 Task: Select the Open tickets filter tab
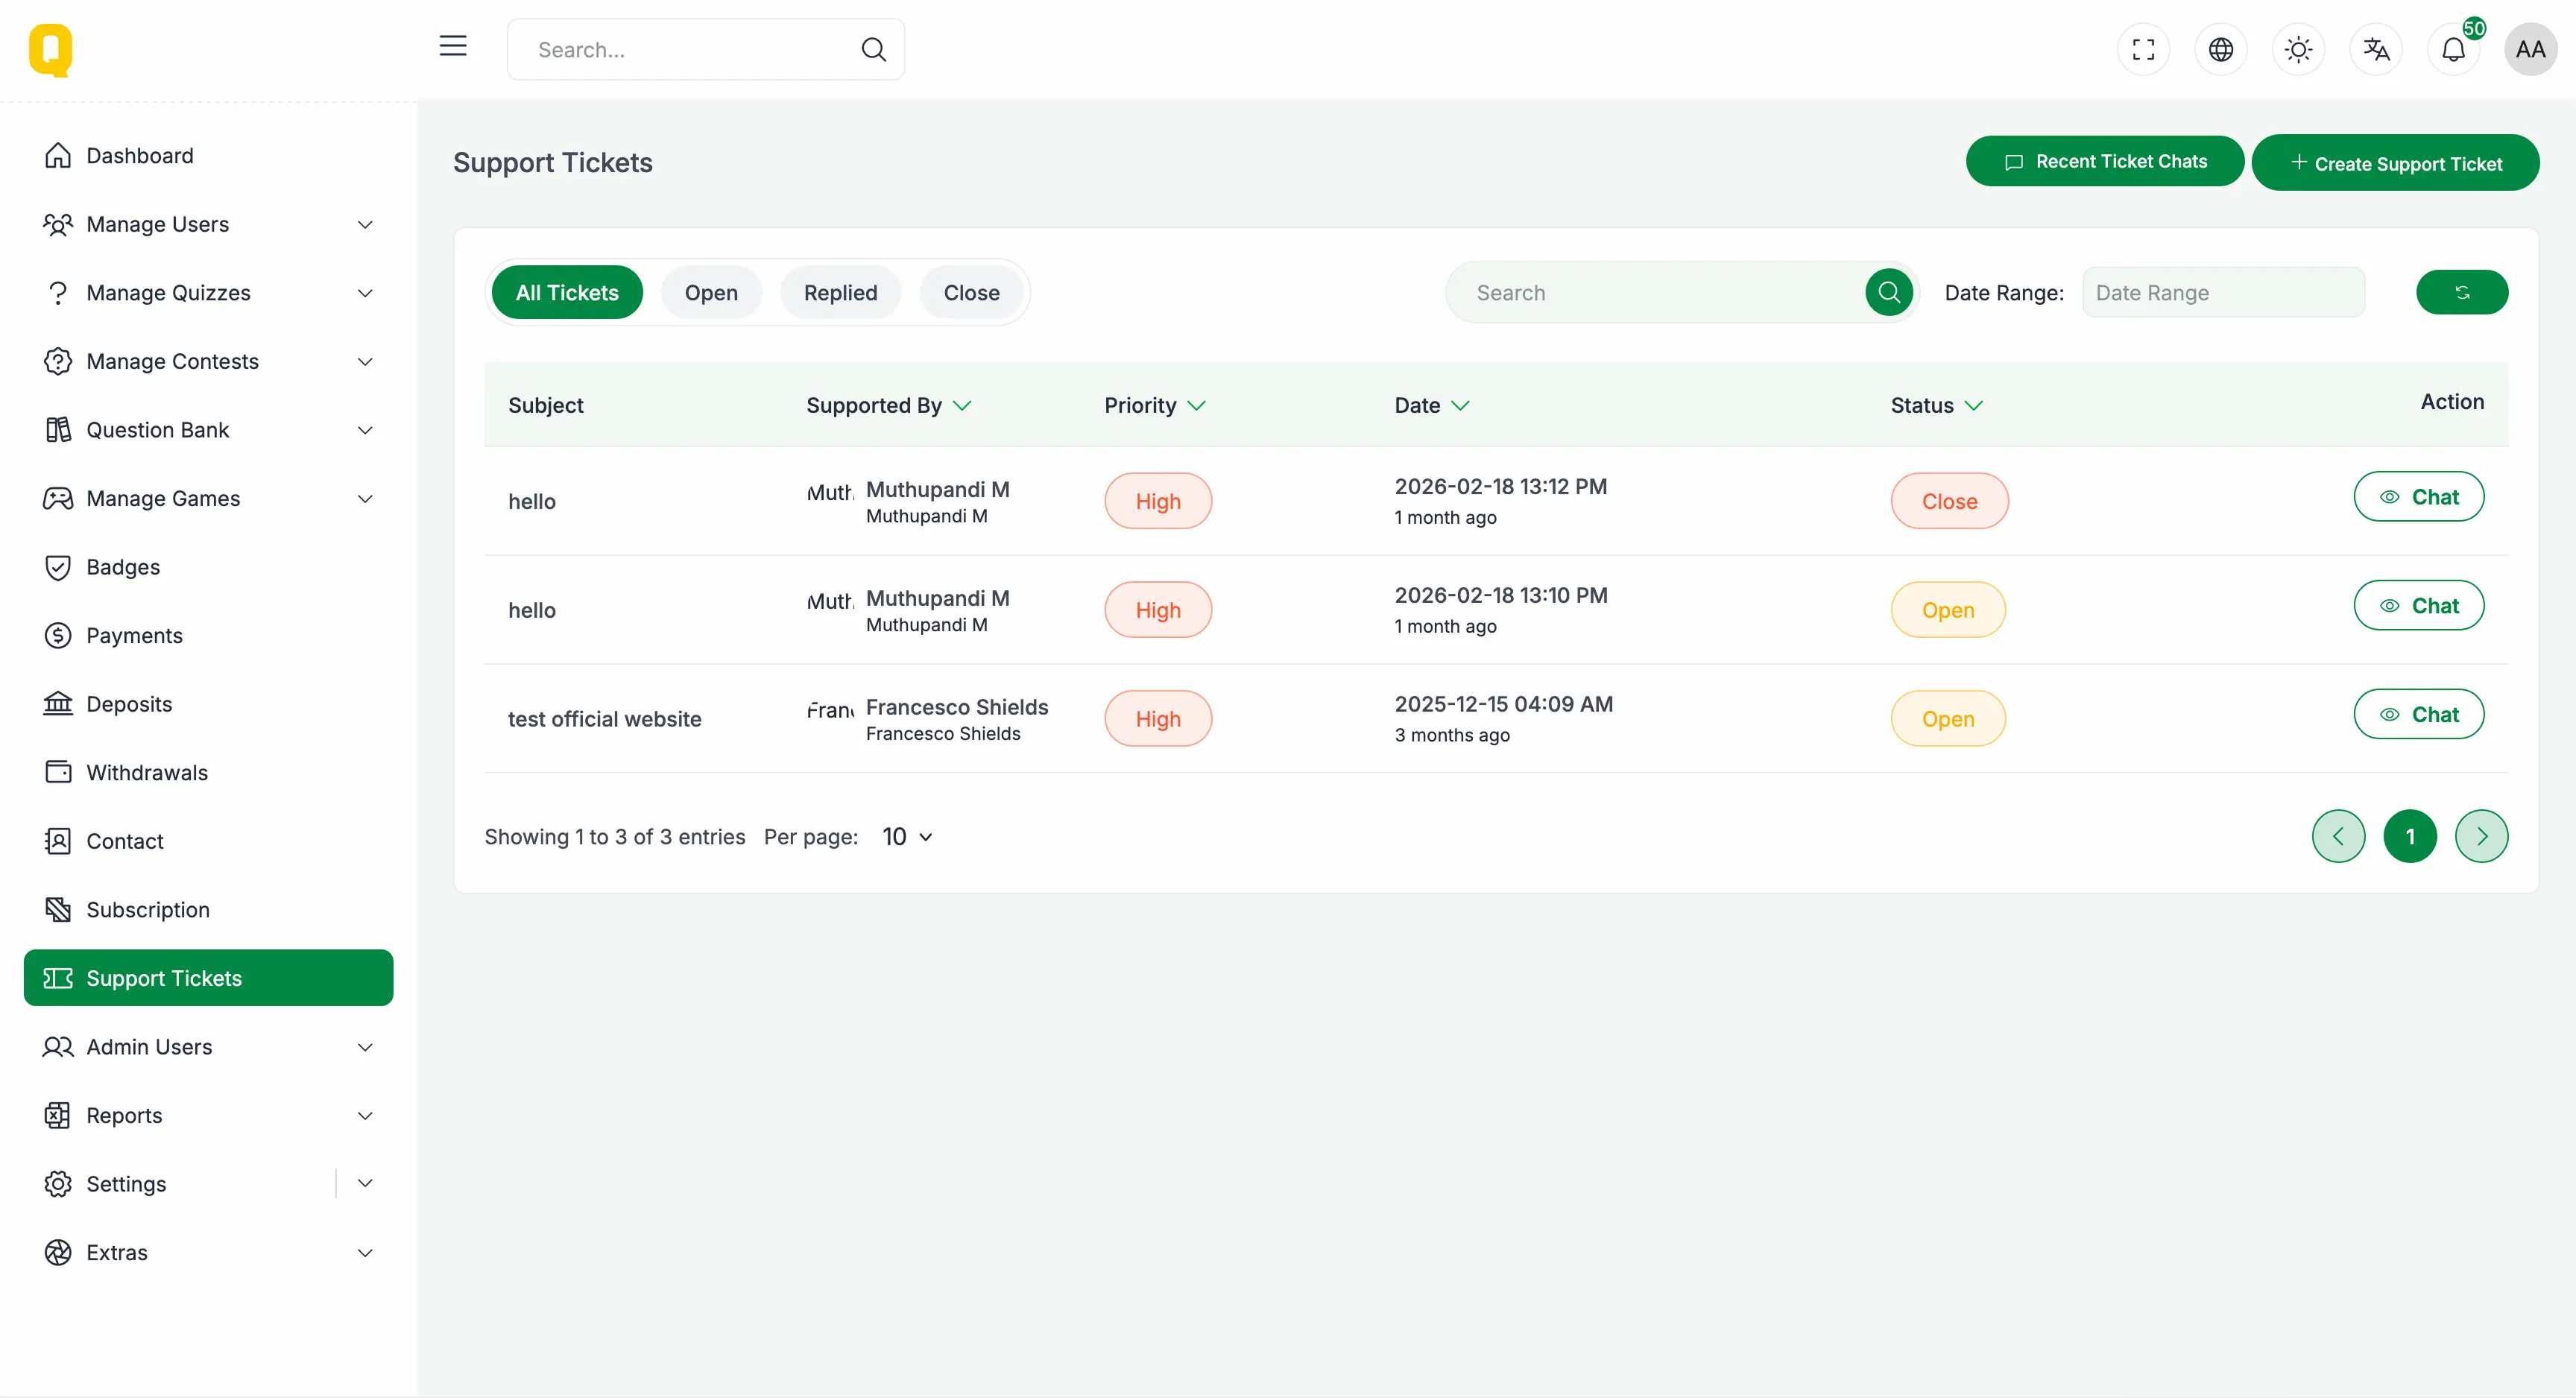[x=711, y=293]
